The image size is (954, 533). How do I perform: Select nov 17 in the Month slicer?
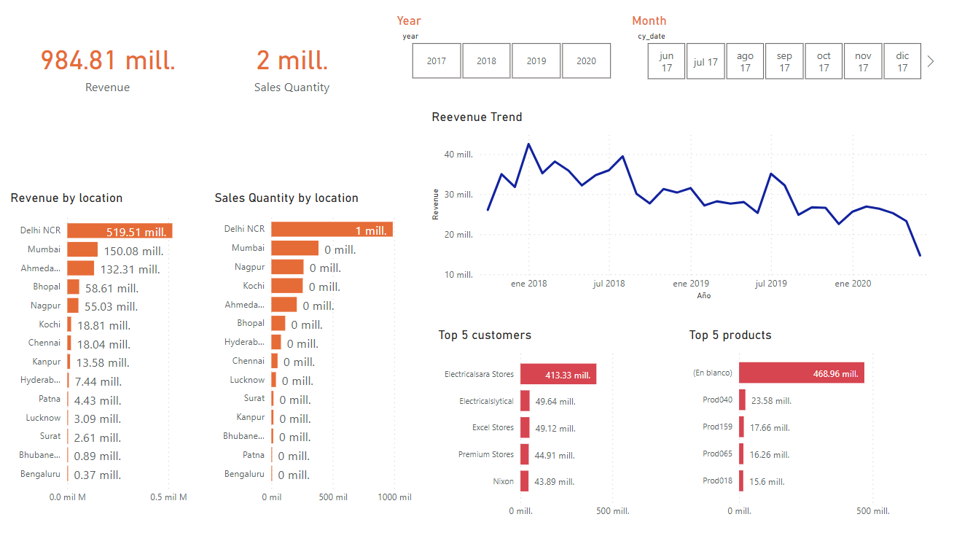click(862, 61)
